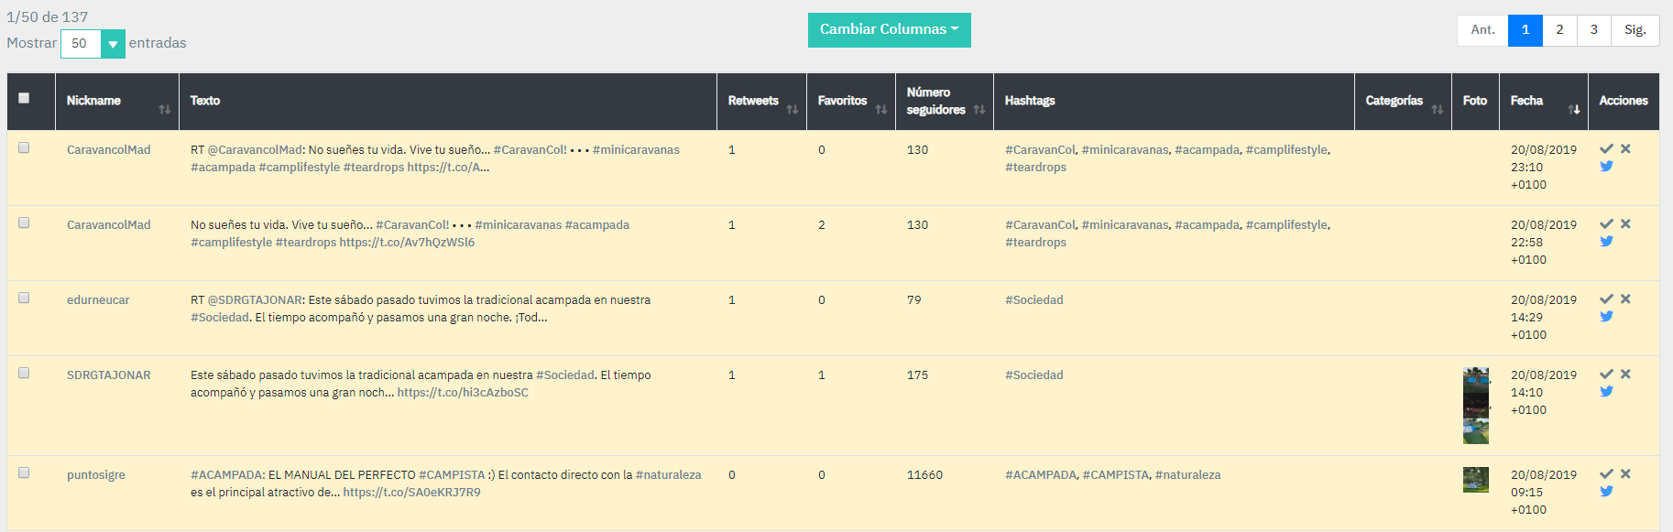Tick the puntosigre row checkbox
Screen dimensions: 1673x532
pyautogui.click(x=24, y=472)
